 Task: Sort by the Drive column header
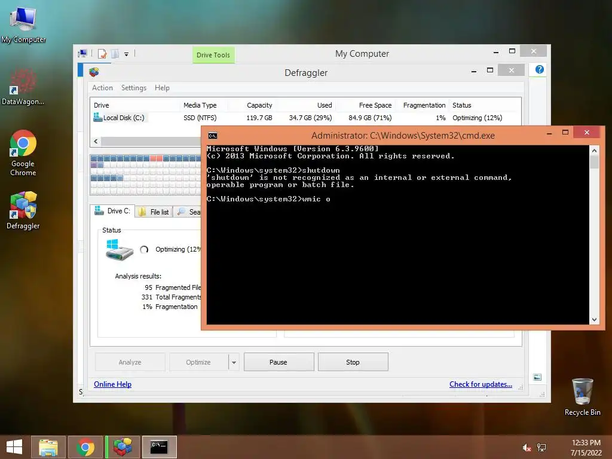(x=135, y=105)
